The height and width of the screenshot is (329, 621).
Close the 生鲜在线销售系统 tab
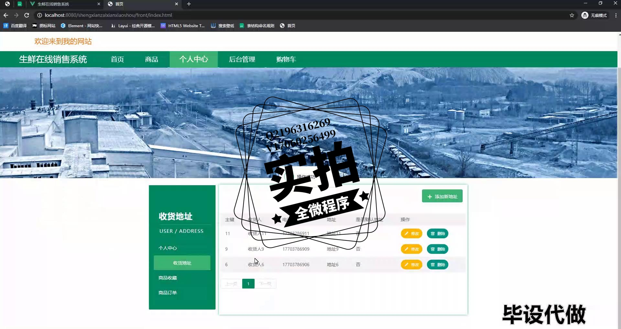point(99,4)
